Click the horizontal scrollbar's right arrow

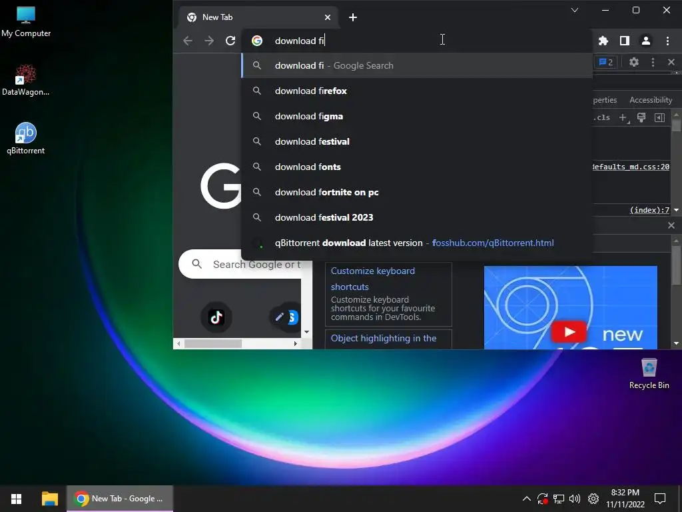pyautogui.click(x=296, y=343)
